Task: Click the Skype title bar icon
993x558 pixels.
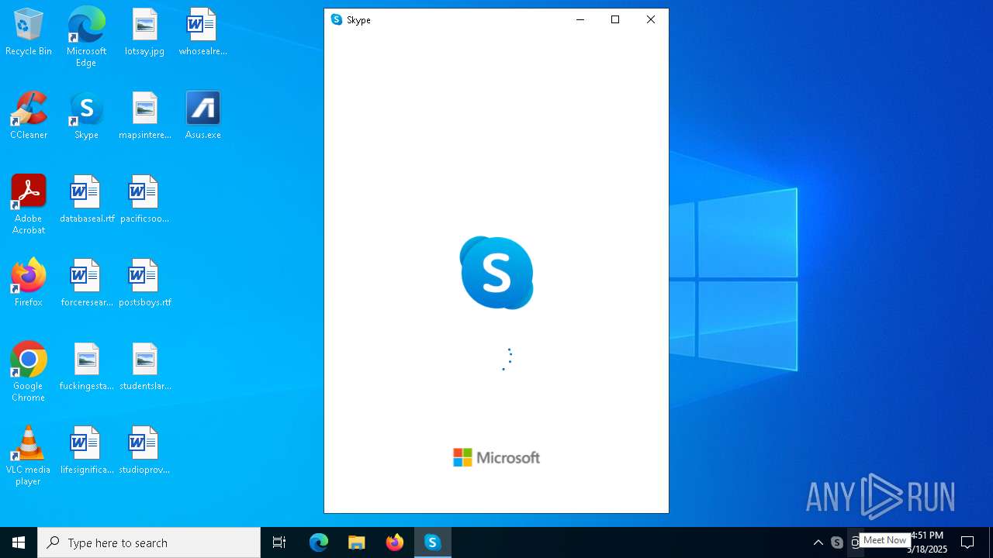Action: pos(337,20)
